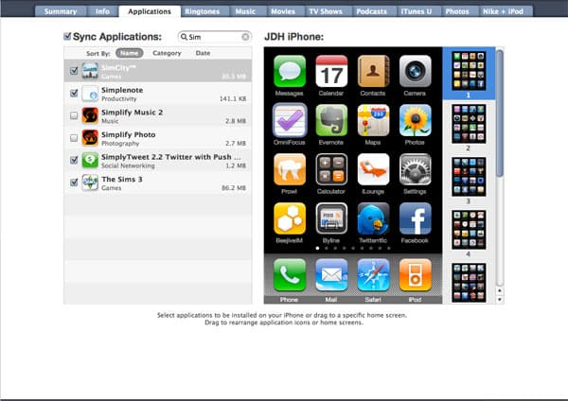
Task: Toggle the Sync Applications checkbox
Action: 67,36
